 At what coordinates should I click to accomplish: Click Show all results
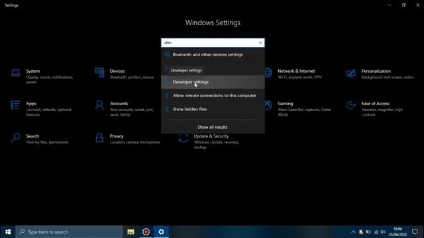click(213, 127)
